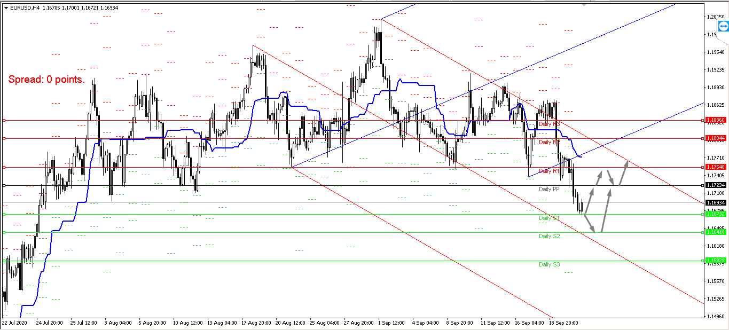
Task: Click the "Spread: 0 points." label
Action: click(x=46, y=80)
